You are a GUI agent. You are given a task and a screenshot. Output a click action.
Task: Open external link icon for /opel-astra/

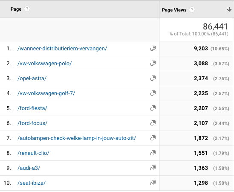[153, 78]
